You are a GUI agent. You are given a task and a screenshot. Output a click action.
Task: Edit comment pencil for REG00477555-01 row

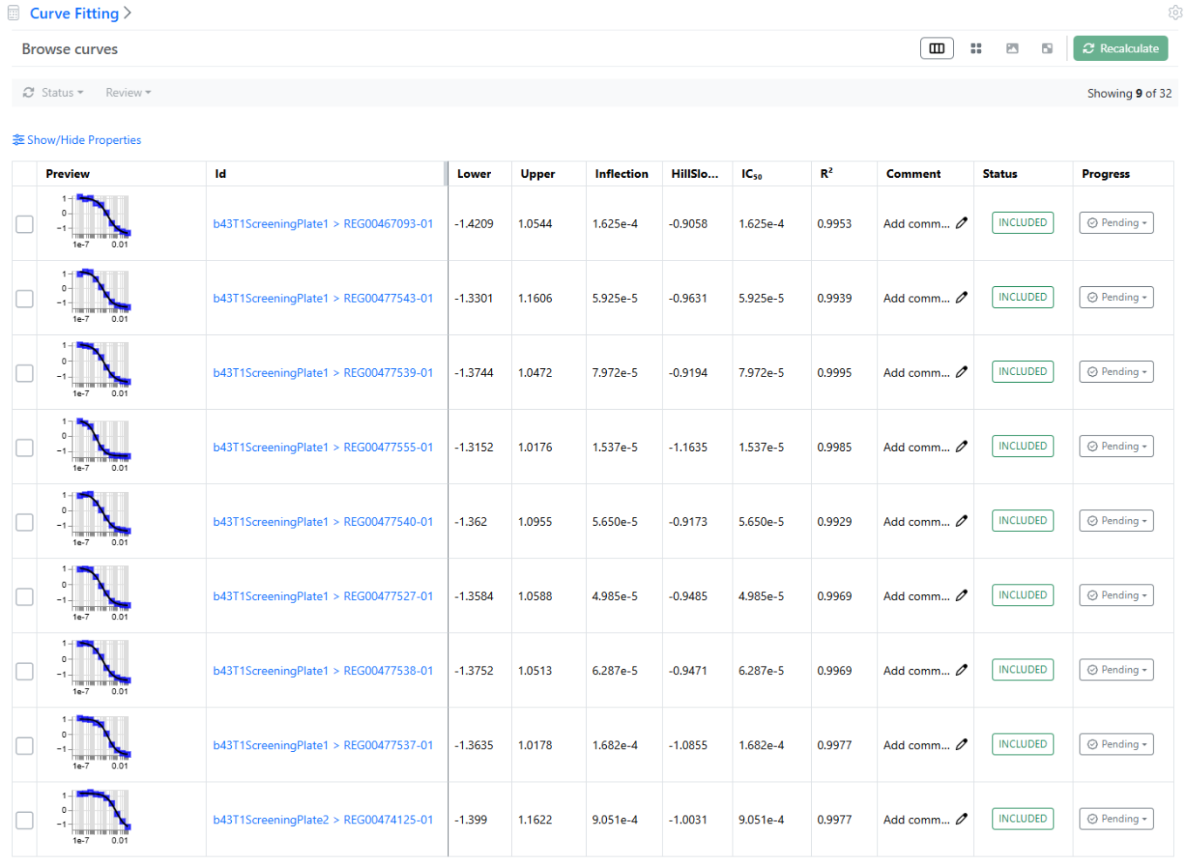[x=961, y=447]
